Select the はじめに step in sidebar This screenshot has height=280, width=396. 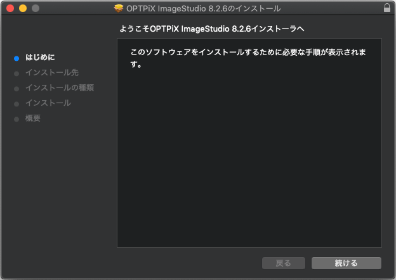pyautogui.click(x=40, y=57)
